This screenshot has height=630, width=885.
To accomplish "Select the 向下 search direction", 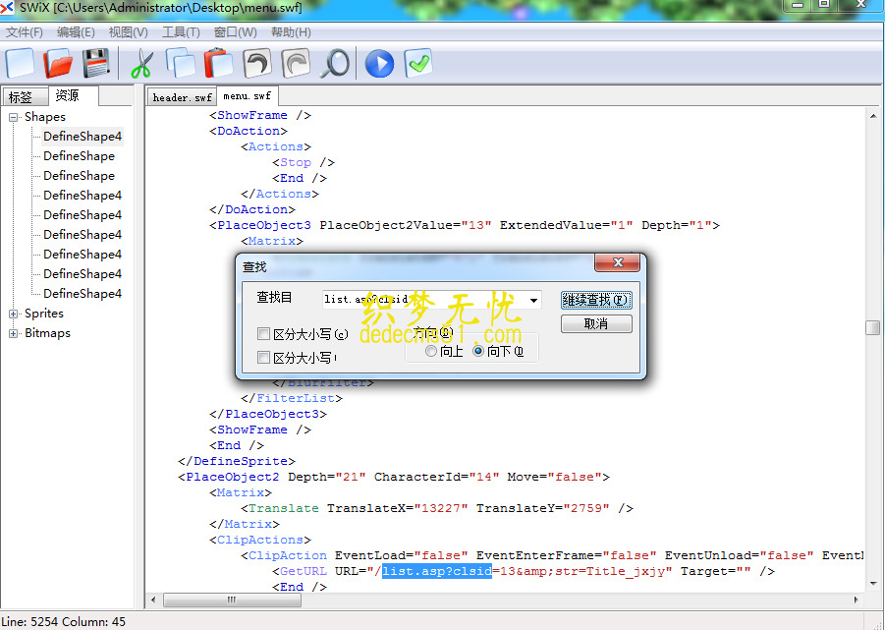I will (x=478, y=350).
